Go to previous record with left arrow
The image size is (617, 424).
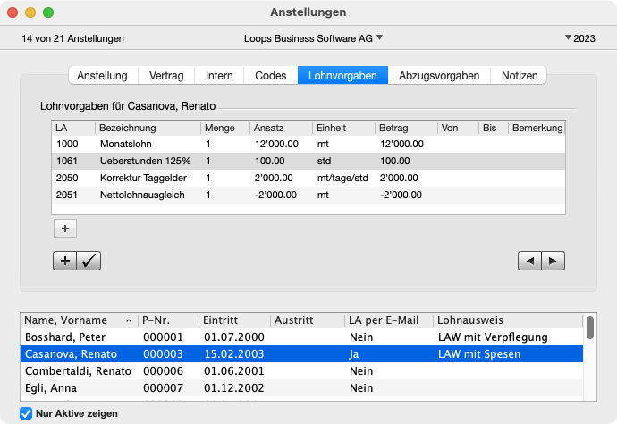530,261
